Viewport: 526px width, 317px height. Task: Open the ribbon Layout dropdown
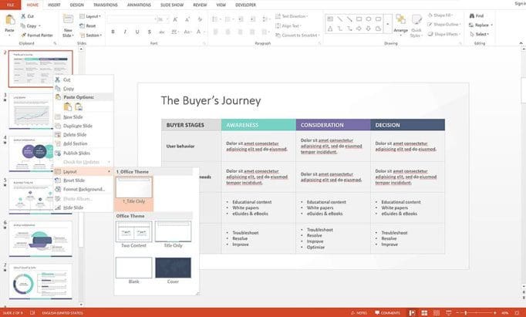(x=90, y=16)
